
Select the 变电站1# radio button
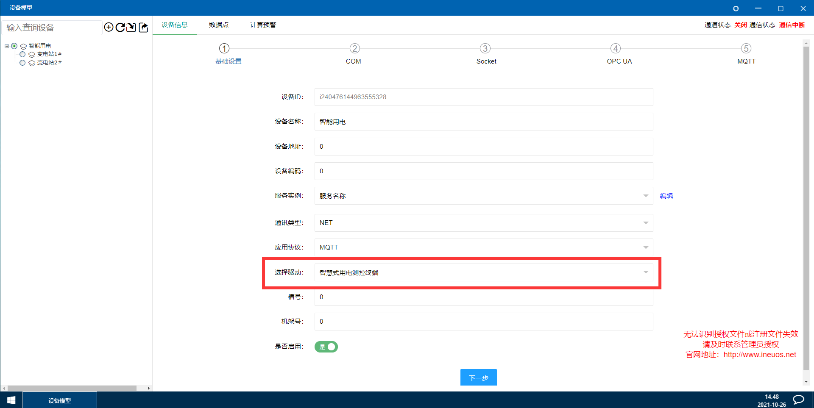pyautogui.click(x=22, y=54)
